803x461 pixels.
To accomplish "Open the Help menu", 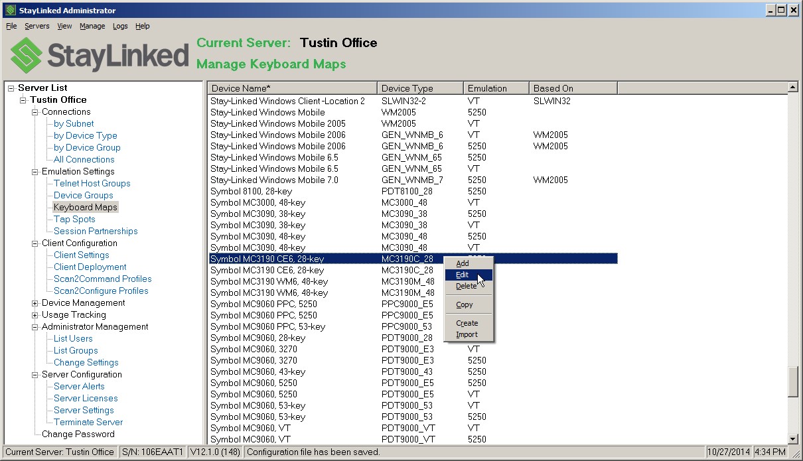I will 142,26.
